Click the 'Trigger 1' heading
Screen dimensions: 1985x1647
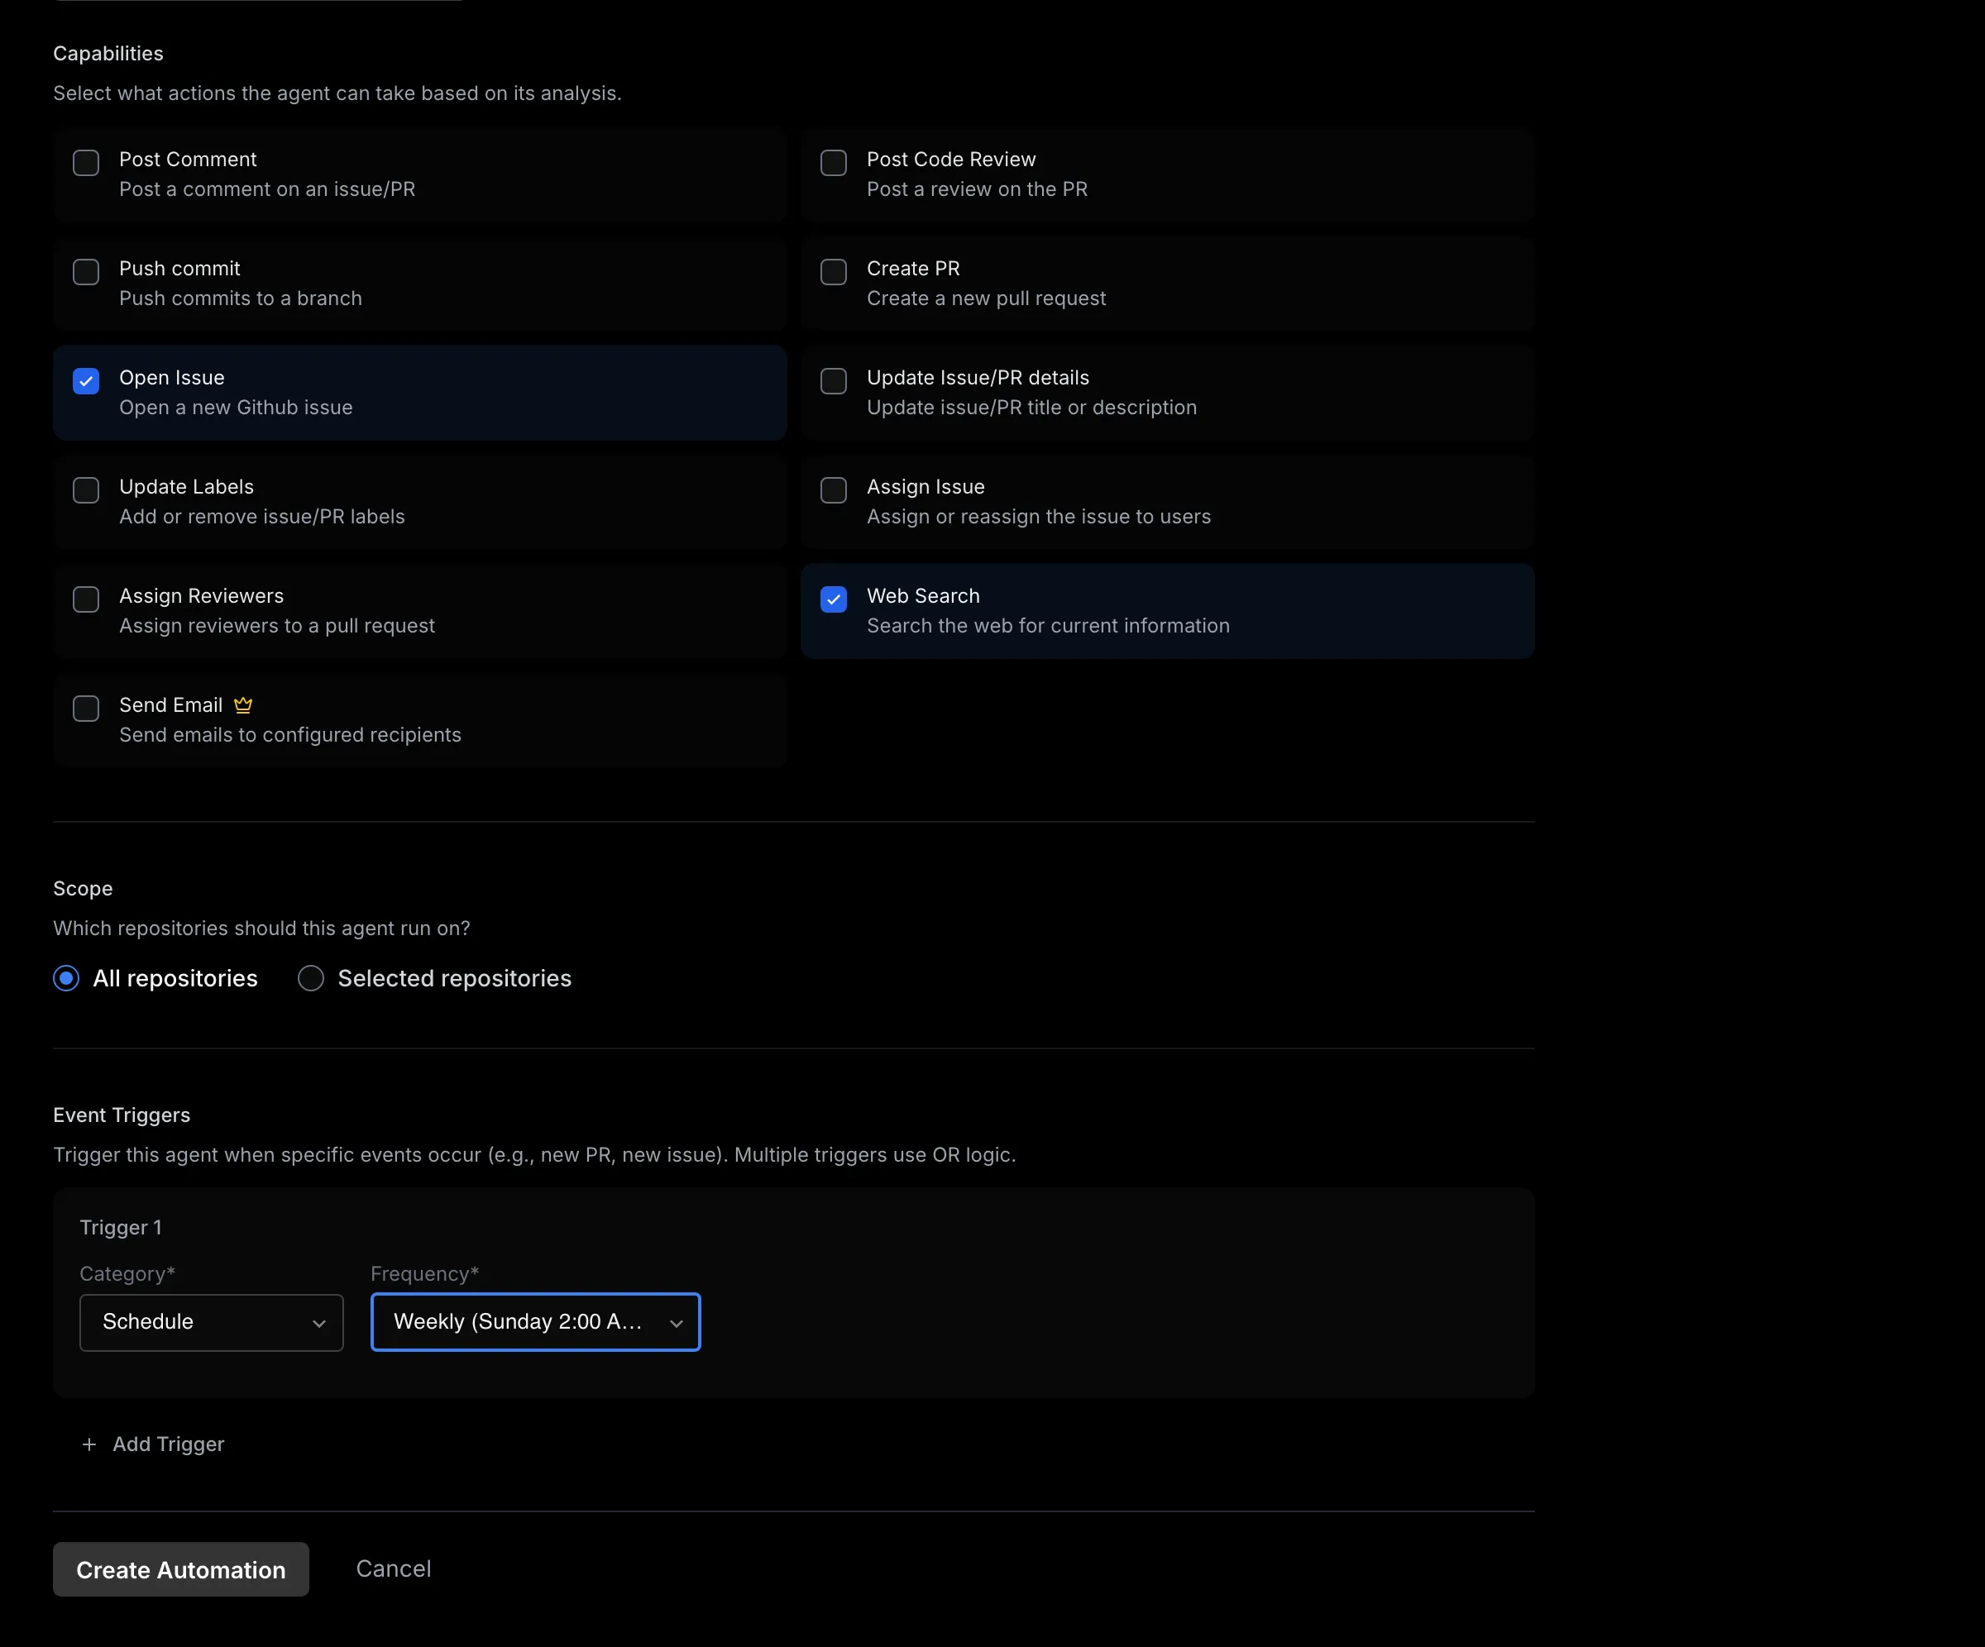pyautogui.click(x=121, y=1228)
